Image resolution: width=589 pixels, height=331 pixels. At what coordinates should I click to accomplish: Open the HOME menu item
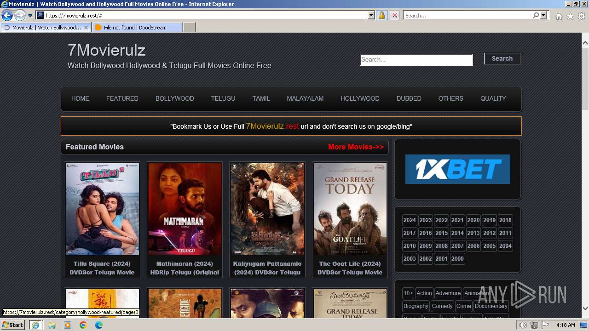[x=80, y=98]
